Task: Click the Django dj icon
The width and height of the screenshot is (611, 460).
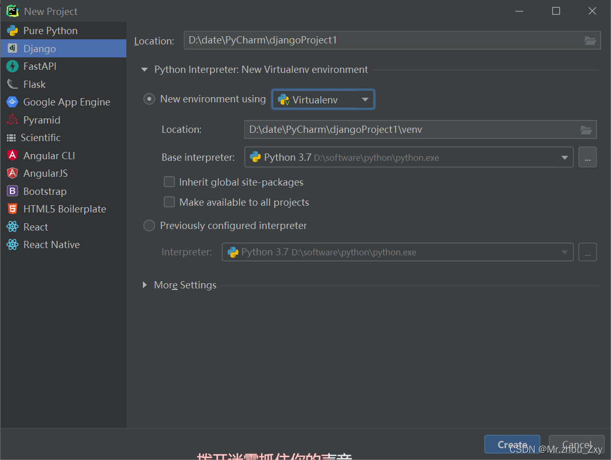Action: pos(12,48)
